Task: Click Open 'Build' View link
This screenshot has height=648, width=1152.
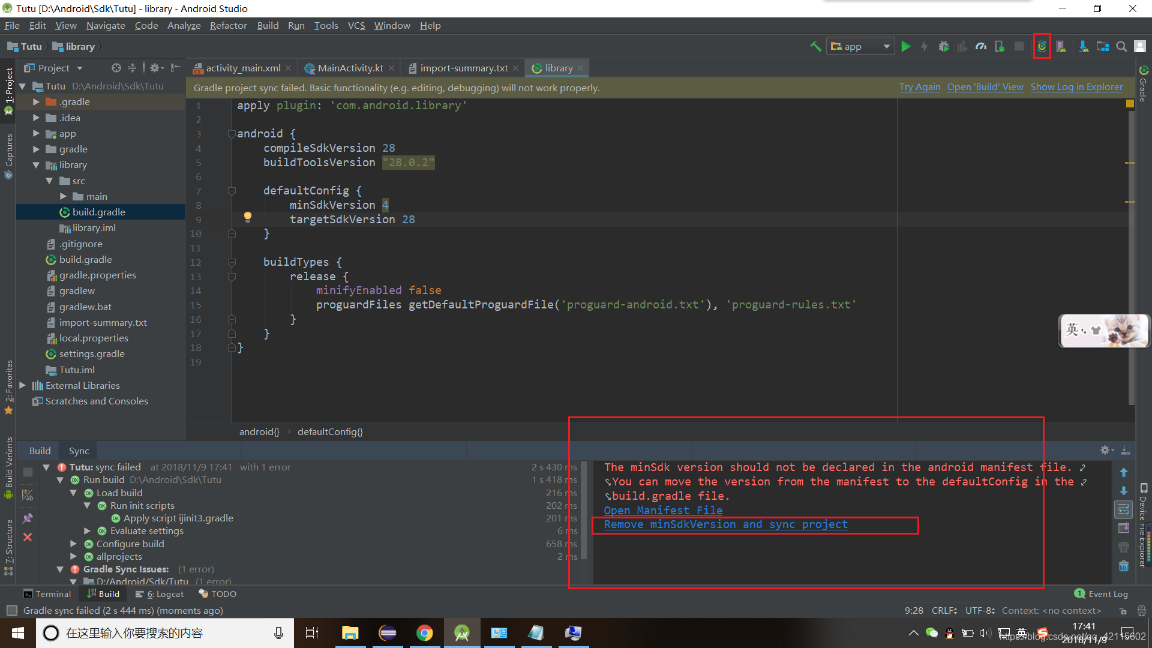Action: pos(985,87)
